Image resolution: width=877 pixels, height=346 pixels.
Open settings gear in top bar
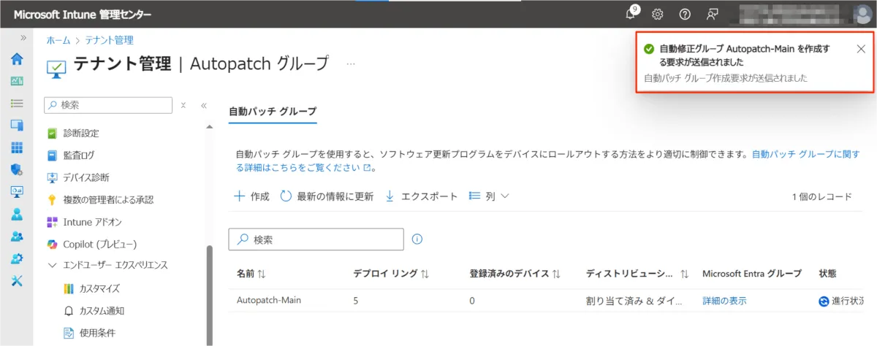(658, 14)
